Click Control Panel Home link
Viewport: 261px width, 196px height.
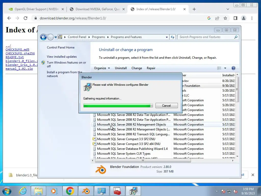[61, 47]
